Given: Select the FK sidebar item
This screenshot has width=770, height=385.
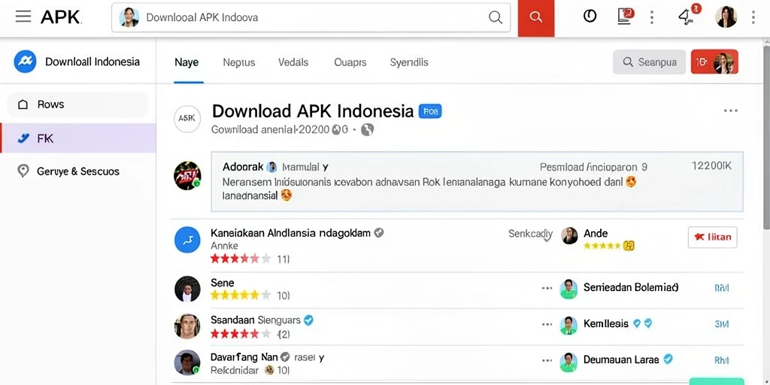Looking at the screenshot, I should 78,138.
